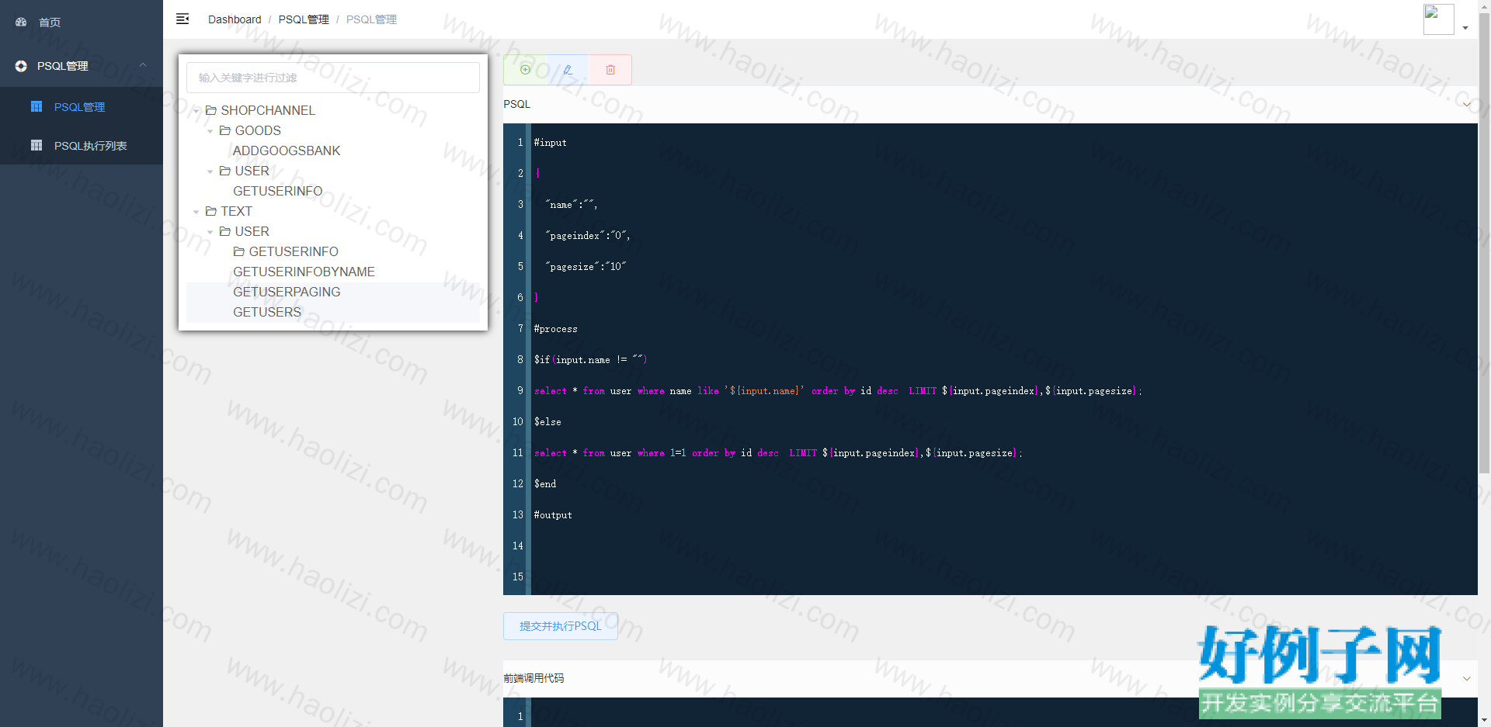Click the table icon beside PSQL管理 submenu
Image resolution: width=1491 pixels, height=727 pixels.
[x=36, y=106]
